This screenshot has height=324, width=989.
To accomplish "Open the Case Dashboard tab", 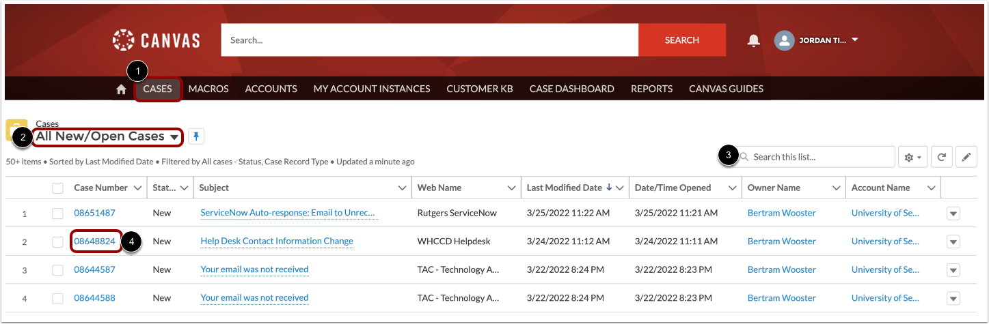I will [572, 89].
